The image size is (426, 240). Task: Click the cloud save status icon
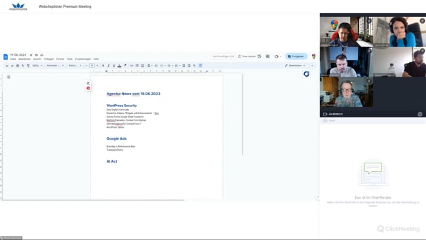pos(41,55)
